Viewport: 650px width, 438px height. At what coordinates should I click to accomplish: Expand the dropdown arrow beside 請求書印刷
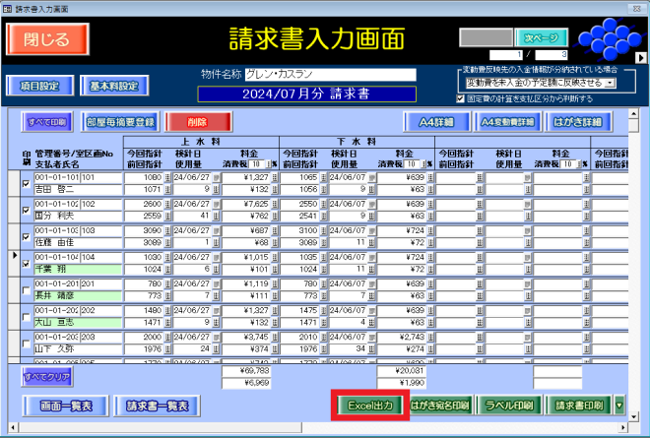point(619,405)
